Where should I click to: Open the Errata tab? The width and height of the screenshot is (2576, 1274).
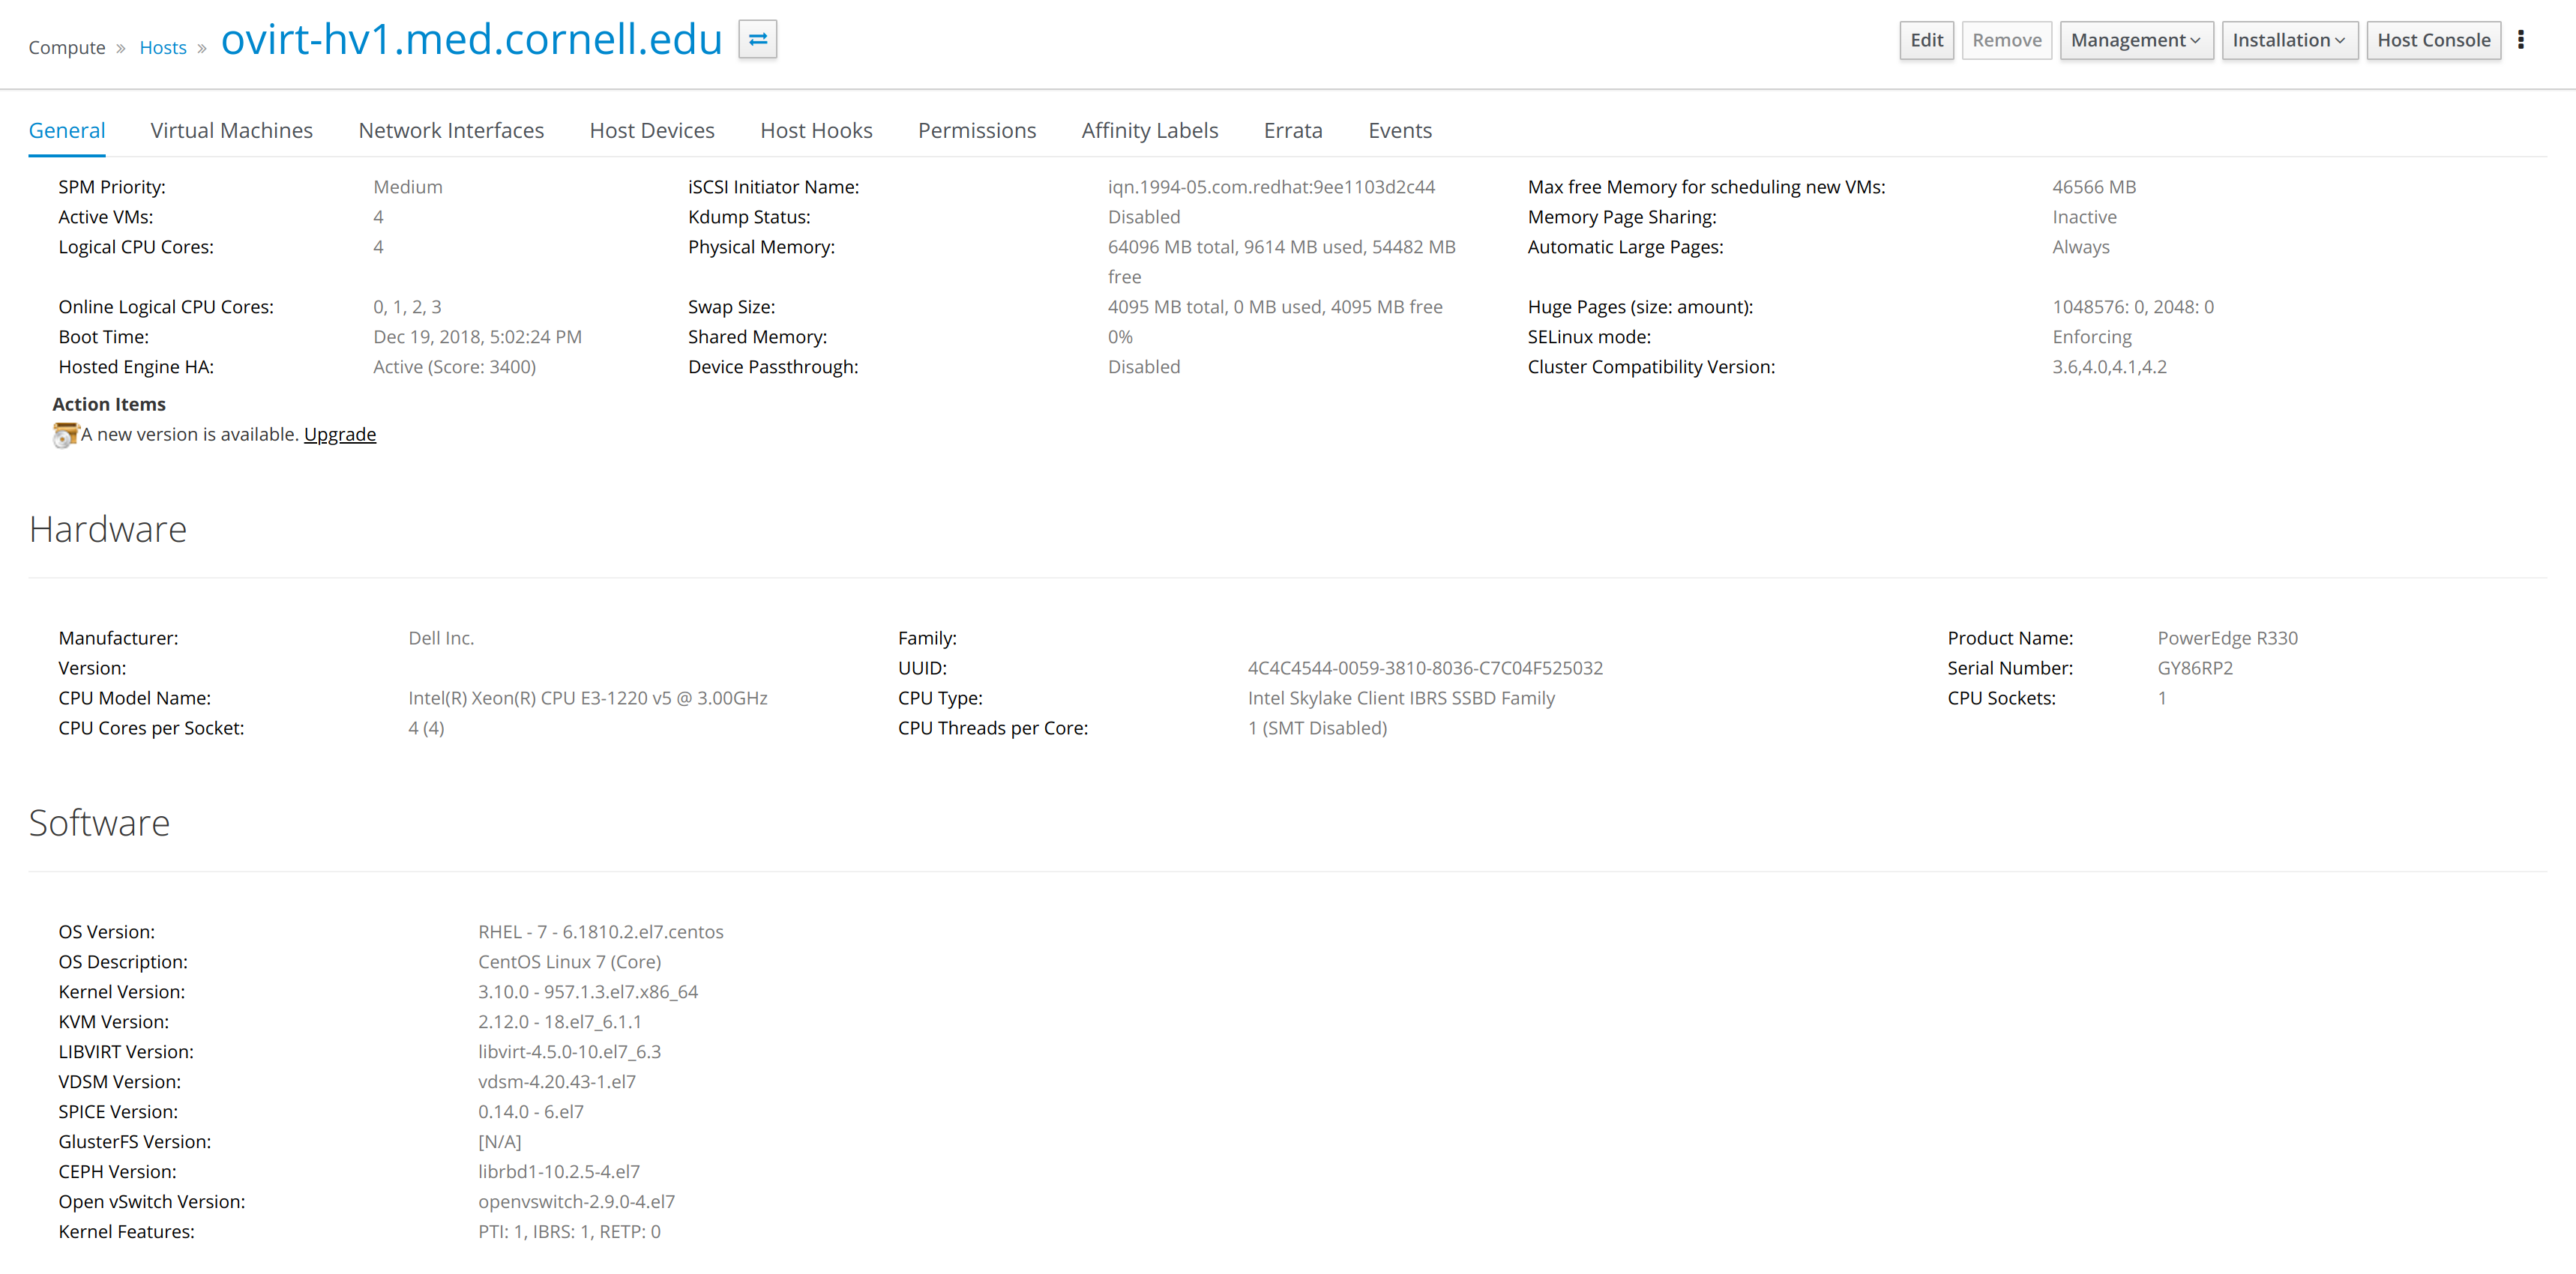pos(1293,131)
